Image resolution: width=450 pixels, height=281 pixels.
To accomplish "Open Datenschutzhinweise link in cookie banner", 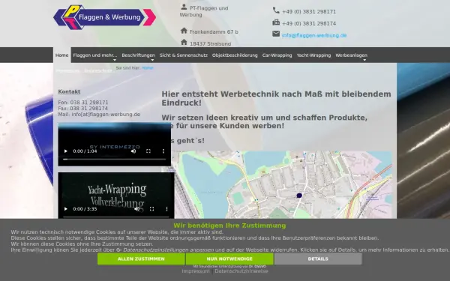I will pos(241,271).
